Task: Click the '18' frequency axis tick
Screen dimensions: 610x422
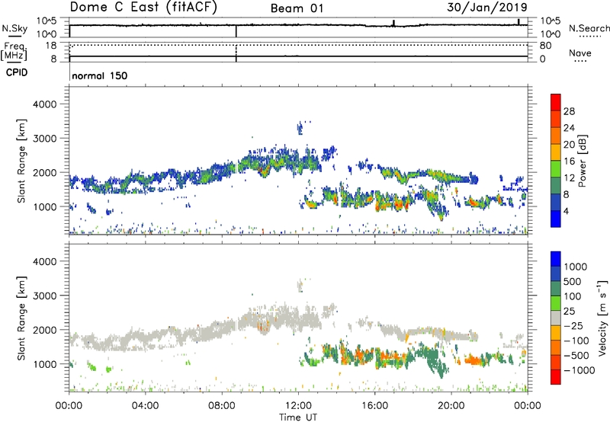Action: (x=51, y=46)
